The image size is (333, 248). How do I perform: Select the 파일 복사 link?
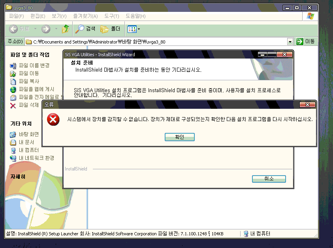tap(29, 81)
